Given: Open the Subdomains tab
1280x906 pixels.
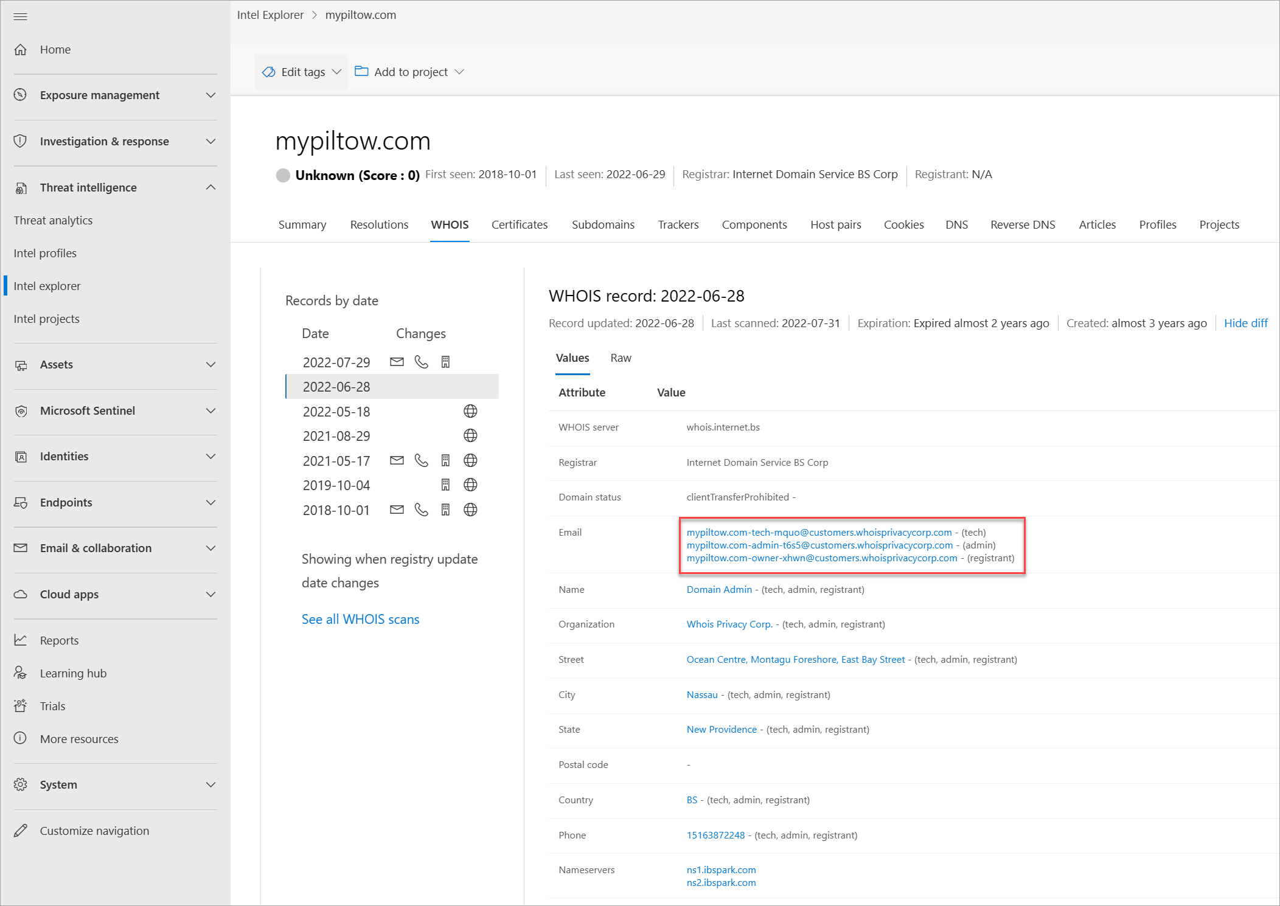Looking at the screenshot, I should [603, 224].
